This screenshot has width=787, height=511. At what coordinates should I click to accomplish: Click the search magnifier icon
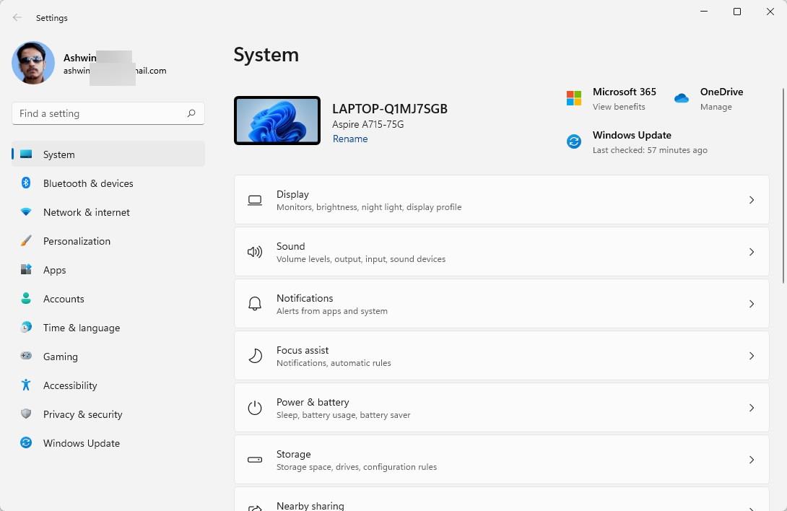[x=191, y=113]
